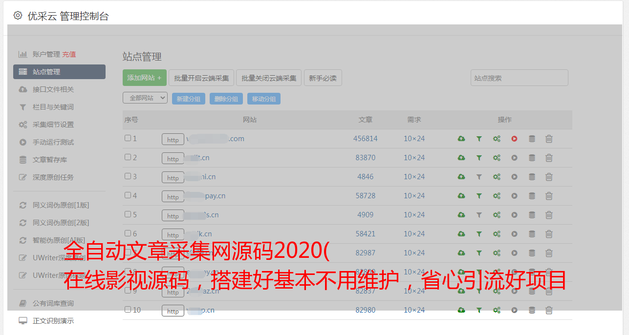Check the box for site row 10
Viewport: 629px width, 335px height.
[128, 310]
